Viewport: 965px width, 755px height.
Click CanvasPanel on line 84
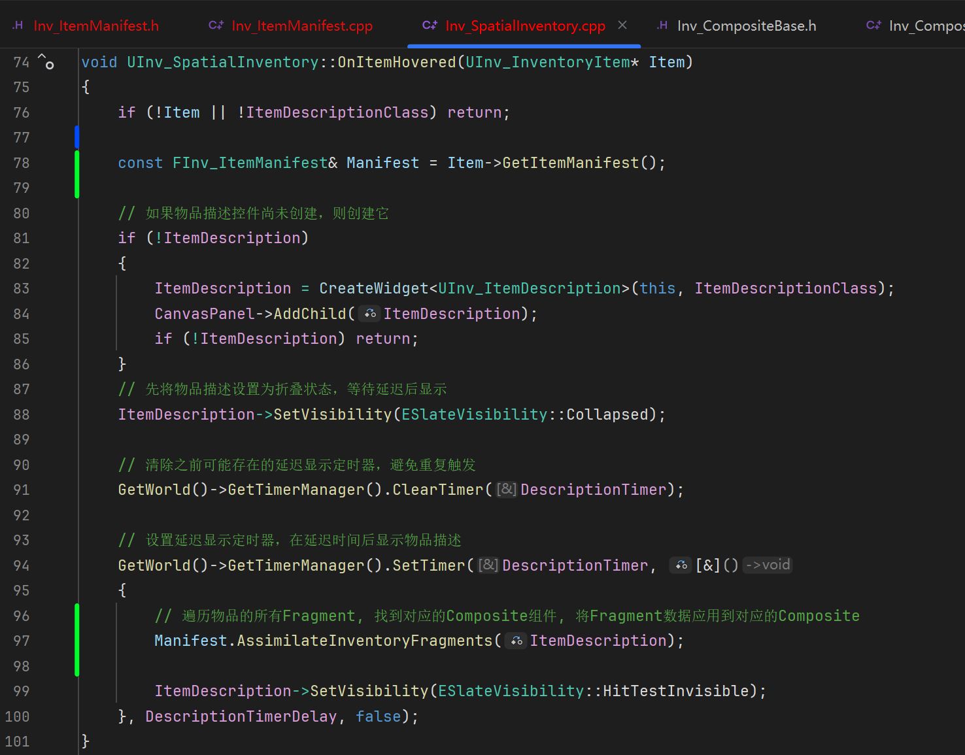205,314
